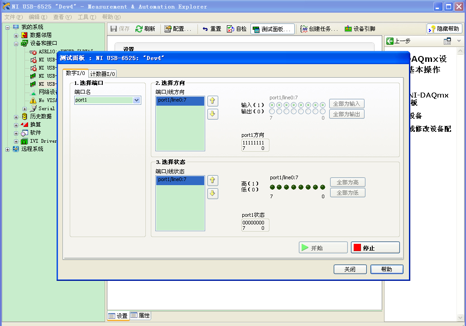Select 数据邻居 icon in tree
Viewport: 466px width, 326px height.
(x=24, y=35)
